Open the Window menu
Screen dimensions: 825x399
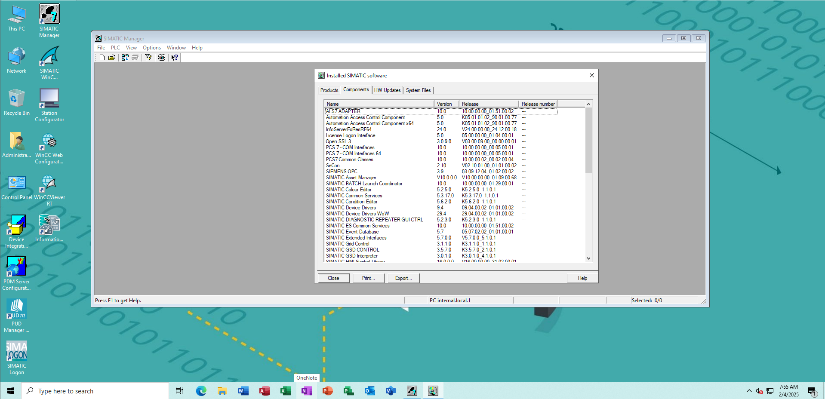pos(176,48)
